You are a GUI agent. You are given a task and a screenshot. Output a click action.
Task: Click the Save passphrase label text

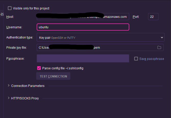pos(152,59)
